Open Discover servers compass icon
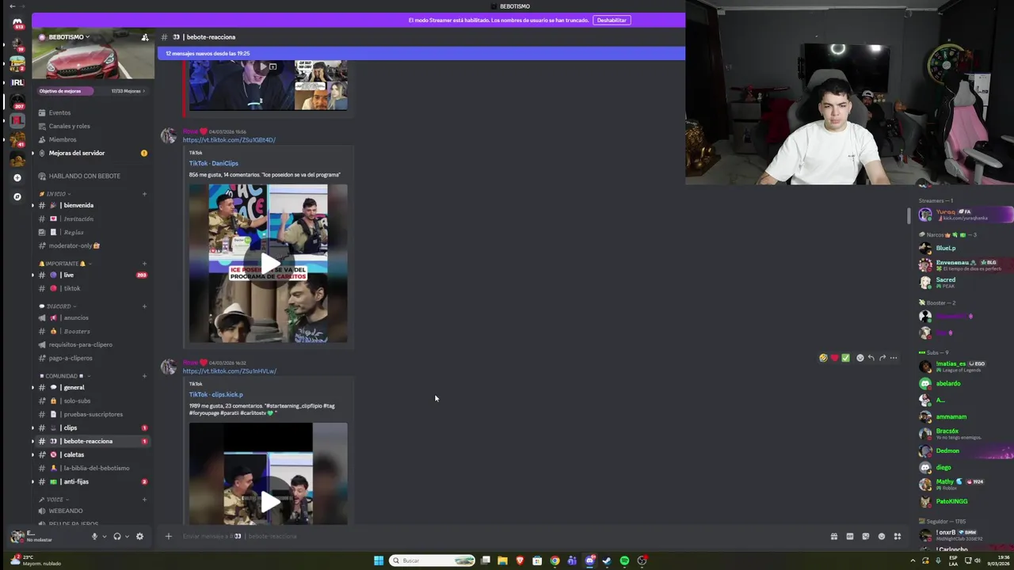The height and width of the screenshot is (570, 1014). (x=17, y=196)
